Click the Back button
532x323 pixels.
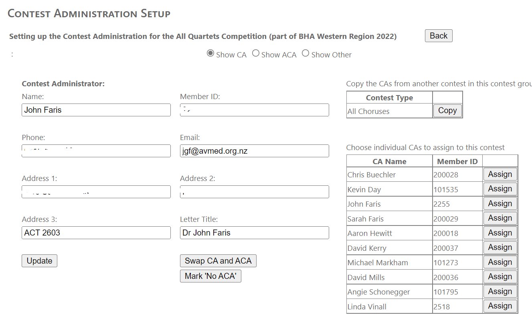(439, 36)
